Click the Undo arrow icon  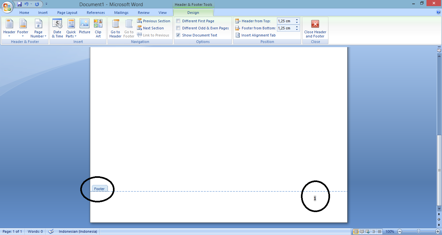27,4
